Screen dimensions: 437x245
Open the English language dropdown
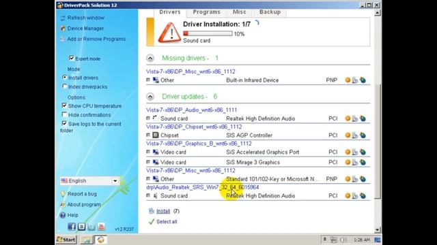89,181
